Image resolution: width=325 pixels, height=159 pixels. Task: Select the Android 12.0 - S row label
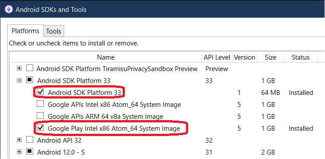61,152
